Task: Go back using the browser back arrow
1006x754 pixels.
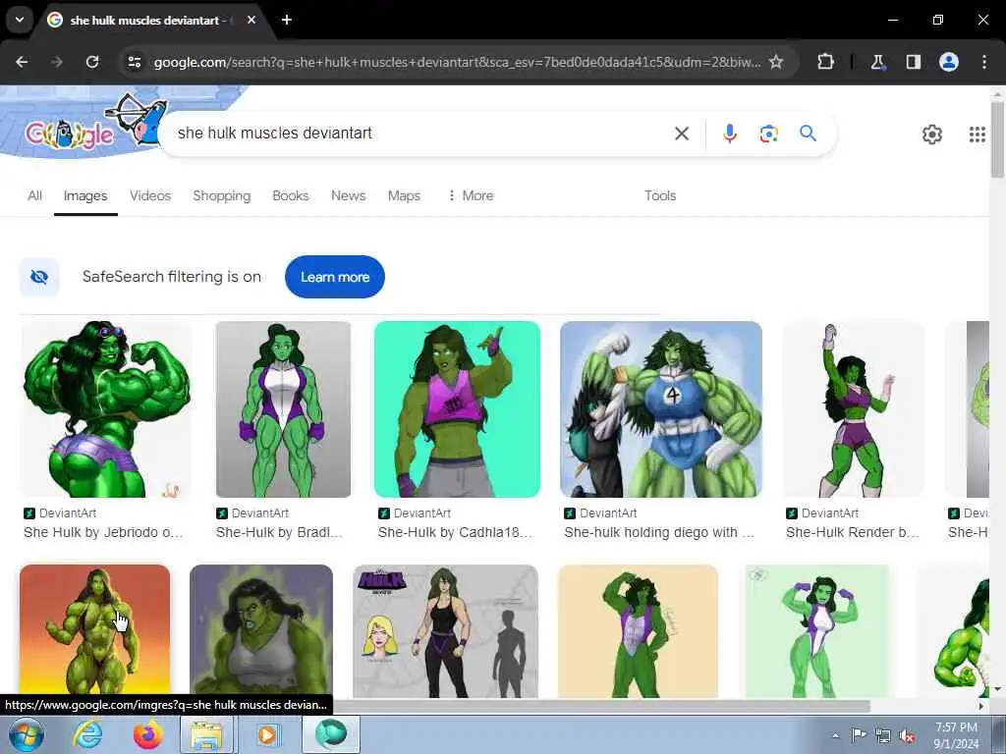Action: (x=22, y=62)
